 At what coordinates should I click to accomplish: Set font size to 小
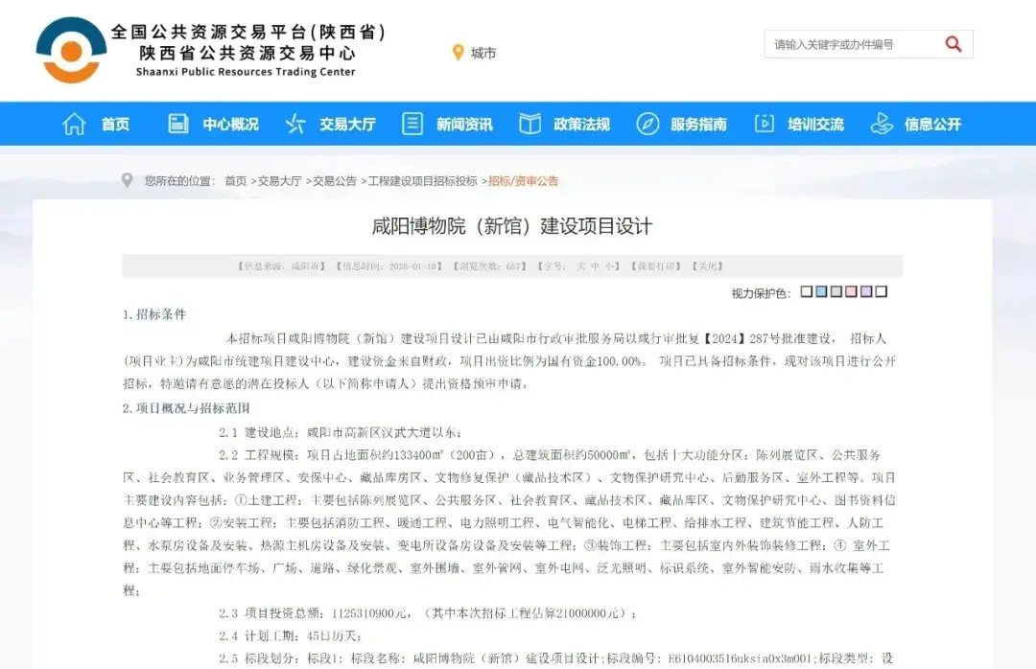coord(609,266)
